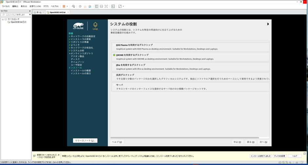Viewport: 308px width, 165px height.
Task: Click the library search input field
Action: click(15, 15)
